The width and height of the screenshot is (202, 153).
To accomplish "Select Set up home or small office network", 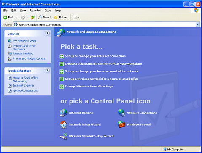I will click(102, 71).
